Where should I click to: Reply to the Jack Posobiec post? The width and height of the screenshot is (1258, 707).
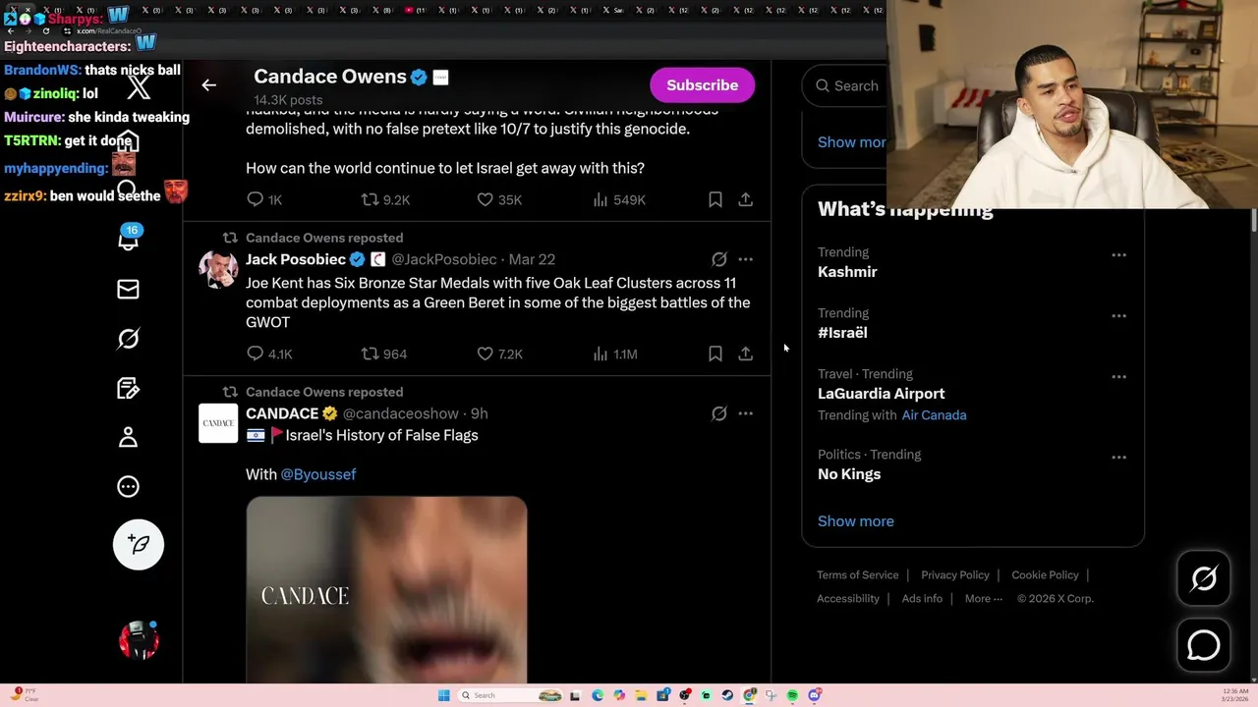tap(268, 353)
